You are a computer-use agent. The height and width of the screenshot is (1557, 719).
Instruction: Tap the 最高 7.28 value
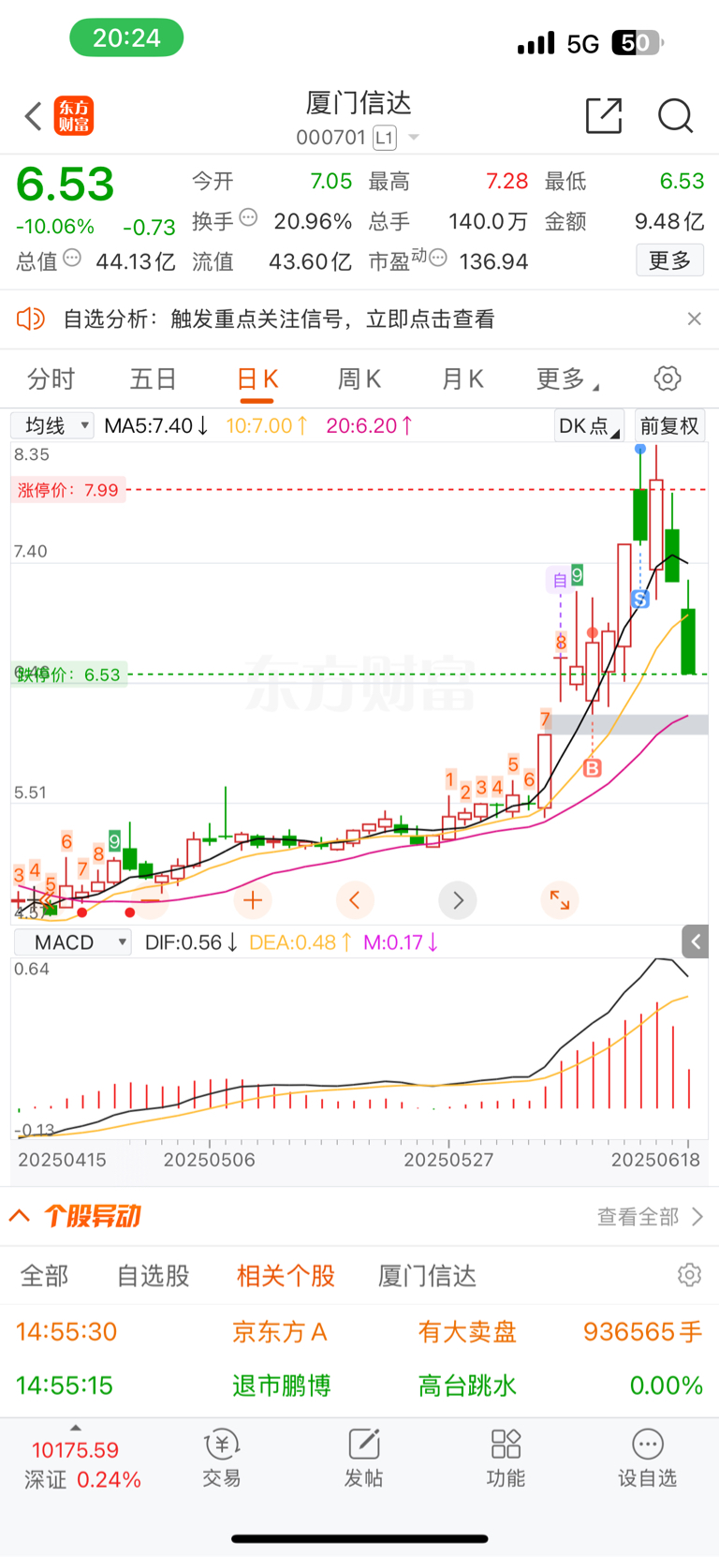506,181
